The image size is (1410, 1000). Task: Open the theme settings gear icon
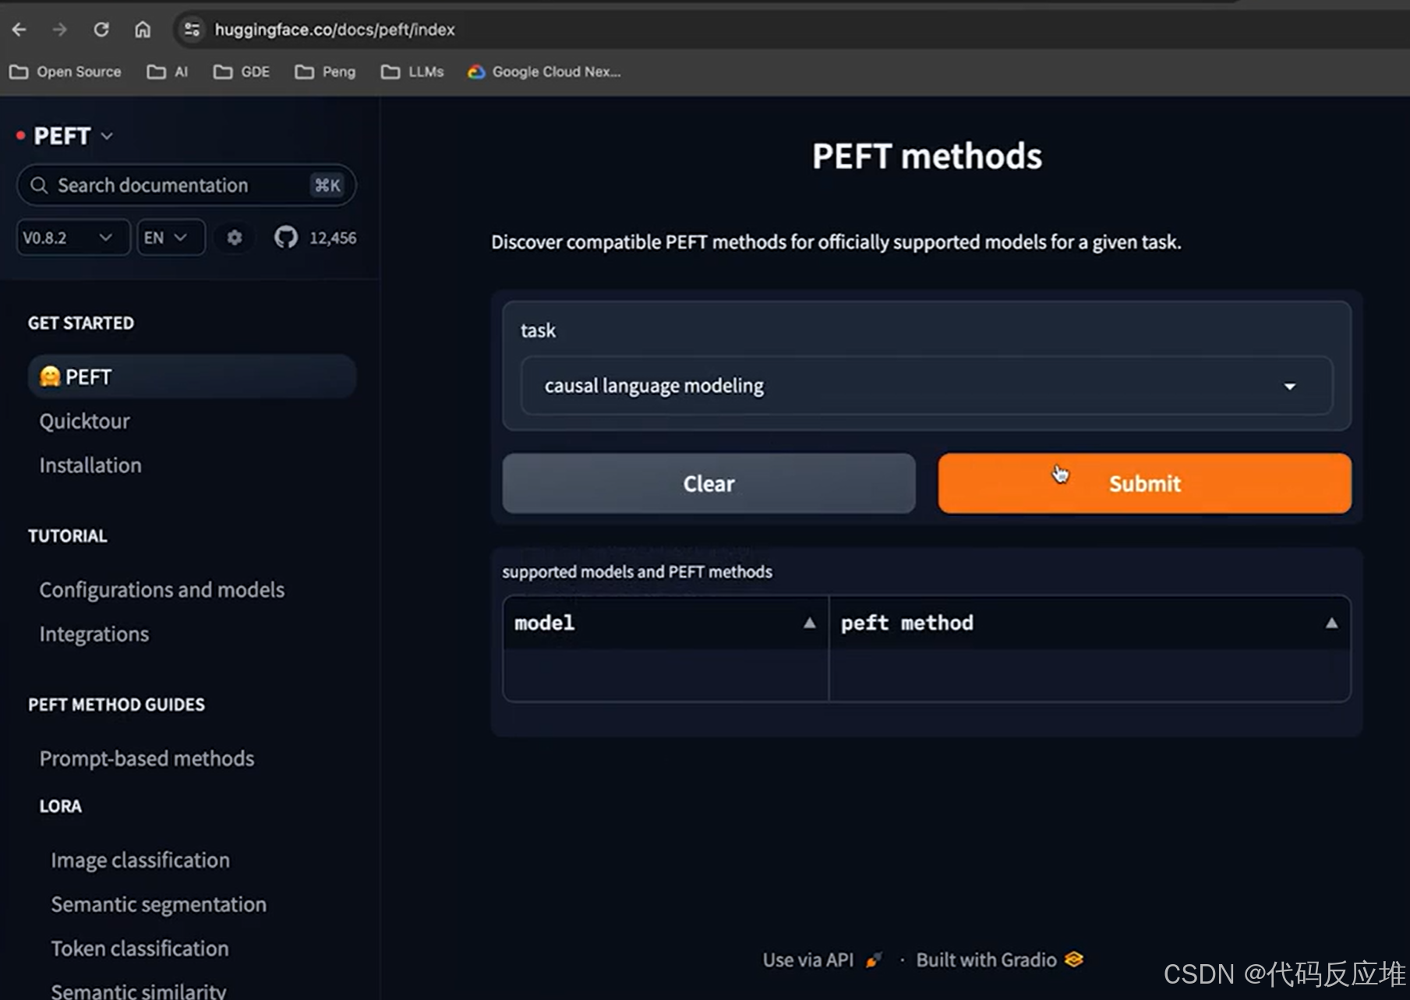click(235, 238)
